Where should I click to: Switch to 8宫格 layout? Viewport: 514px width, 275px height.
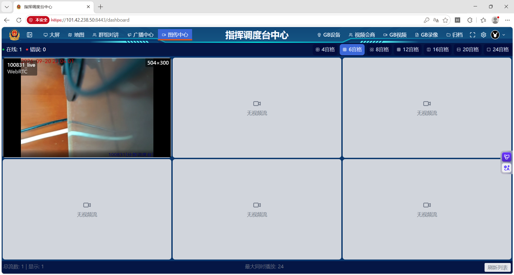[x=379, y=50]
